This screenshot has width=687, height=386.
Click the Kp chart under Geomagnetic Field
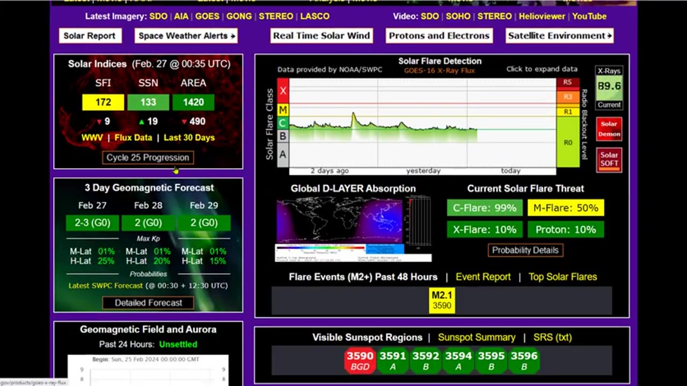(x=148, y=370)
